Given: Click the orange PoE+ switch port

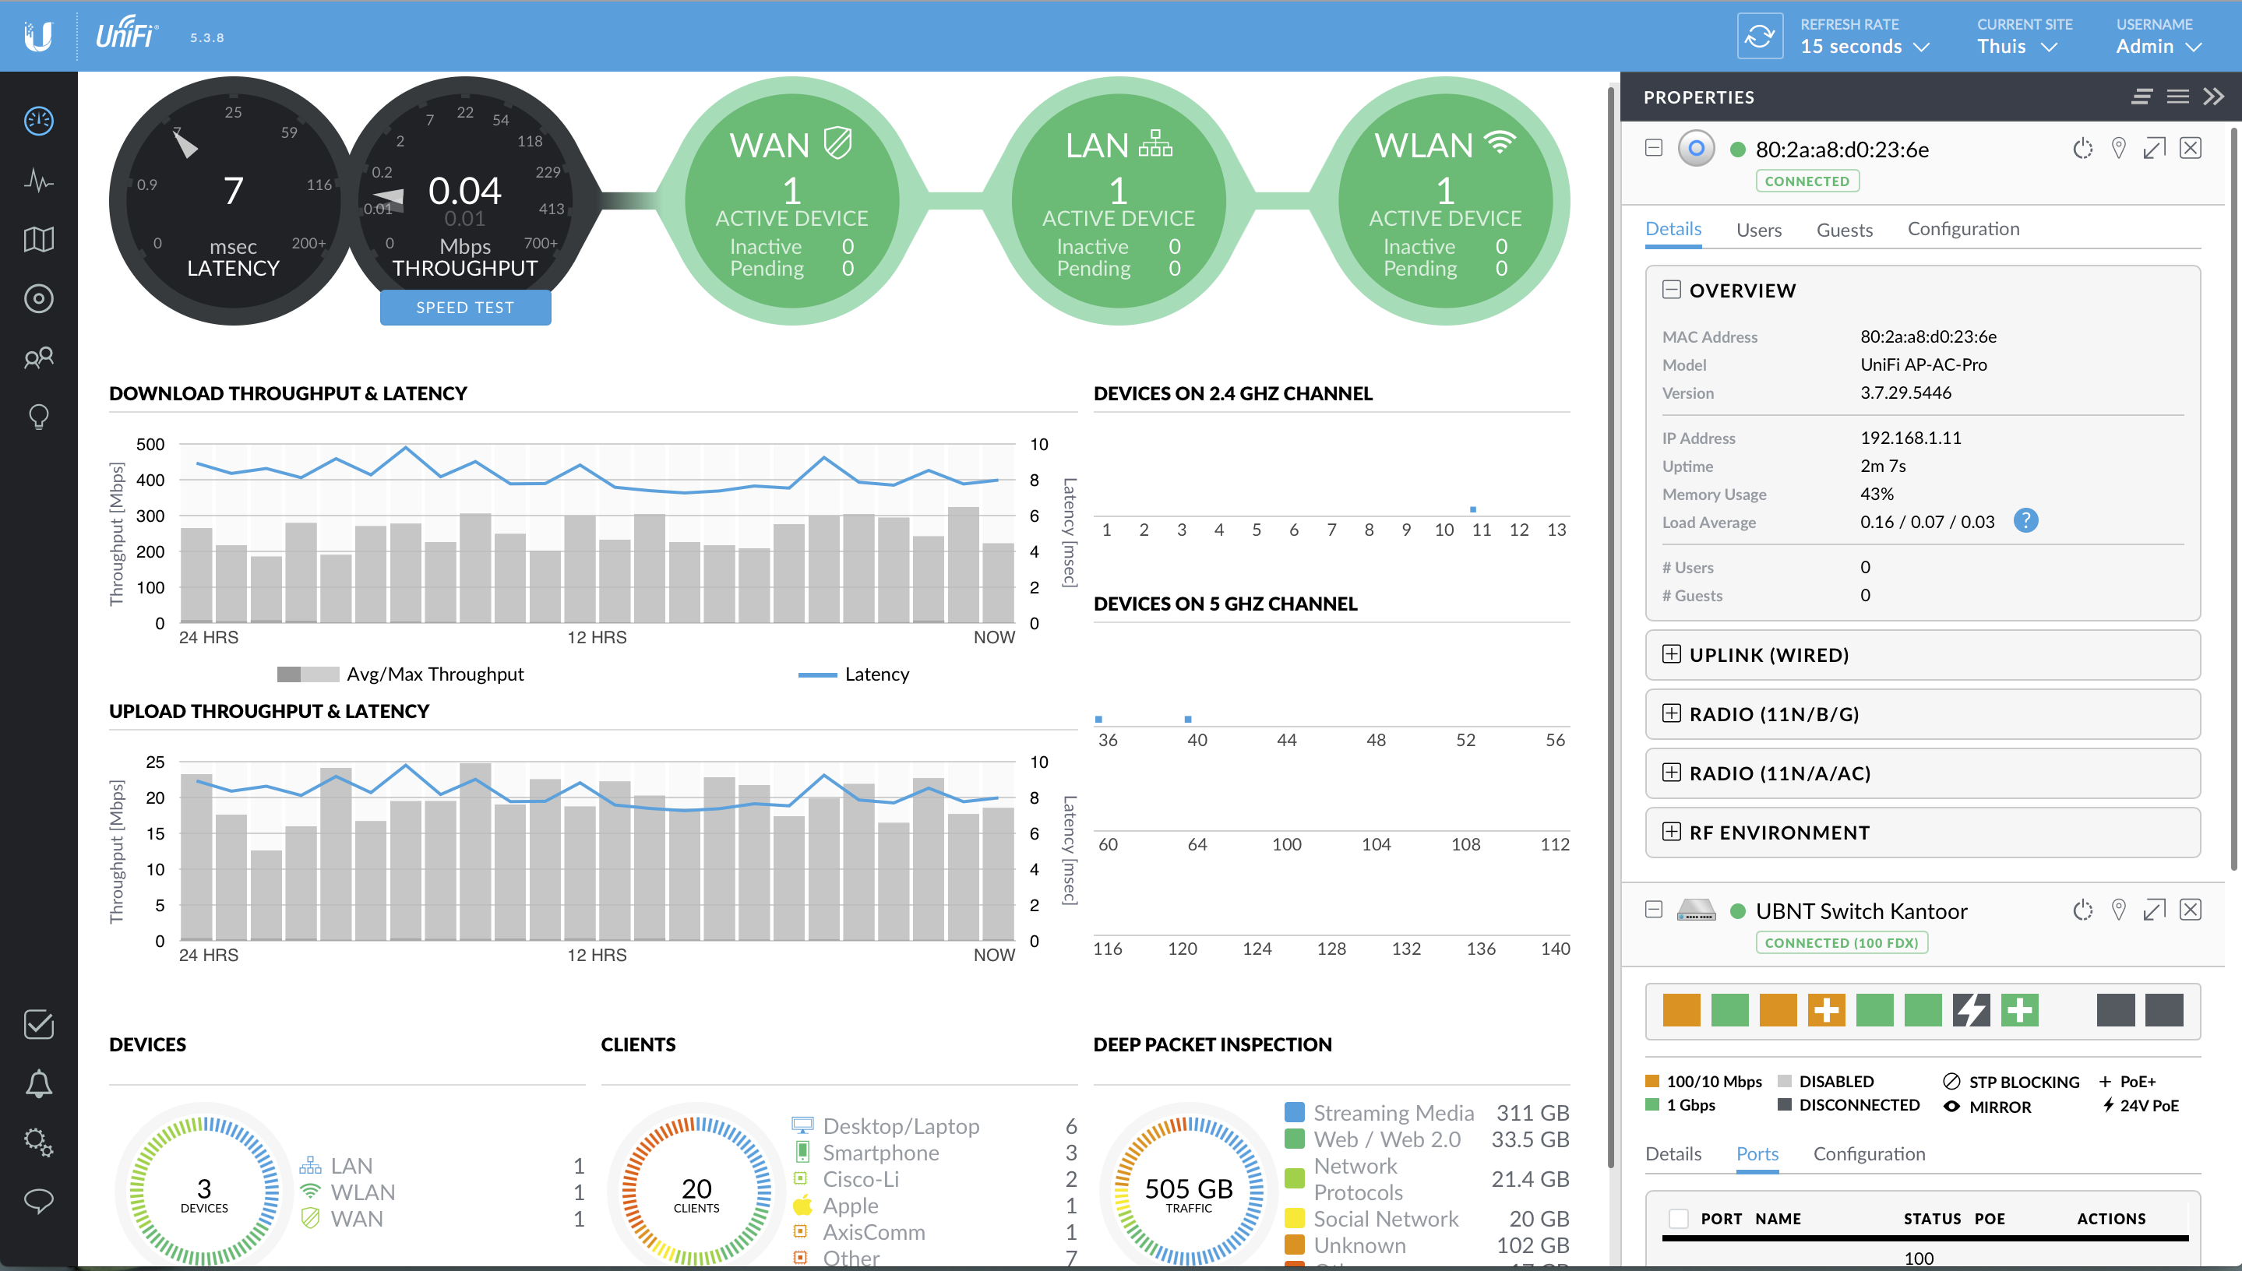Looking at the screenshot, I should (x=1827, y=1010).
